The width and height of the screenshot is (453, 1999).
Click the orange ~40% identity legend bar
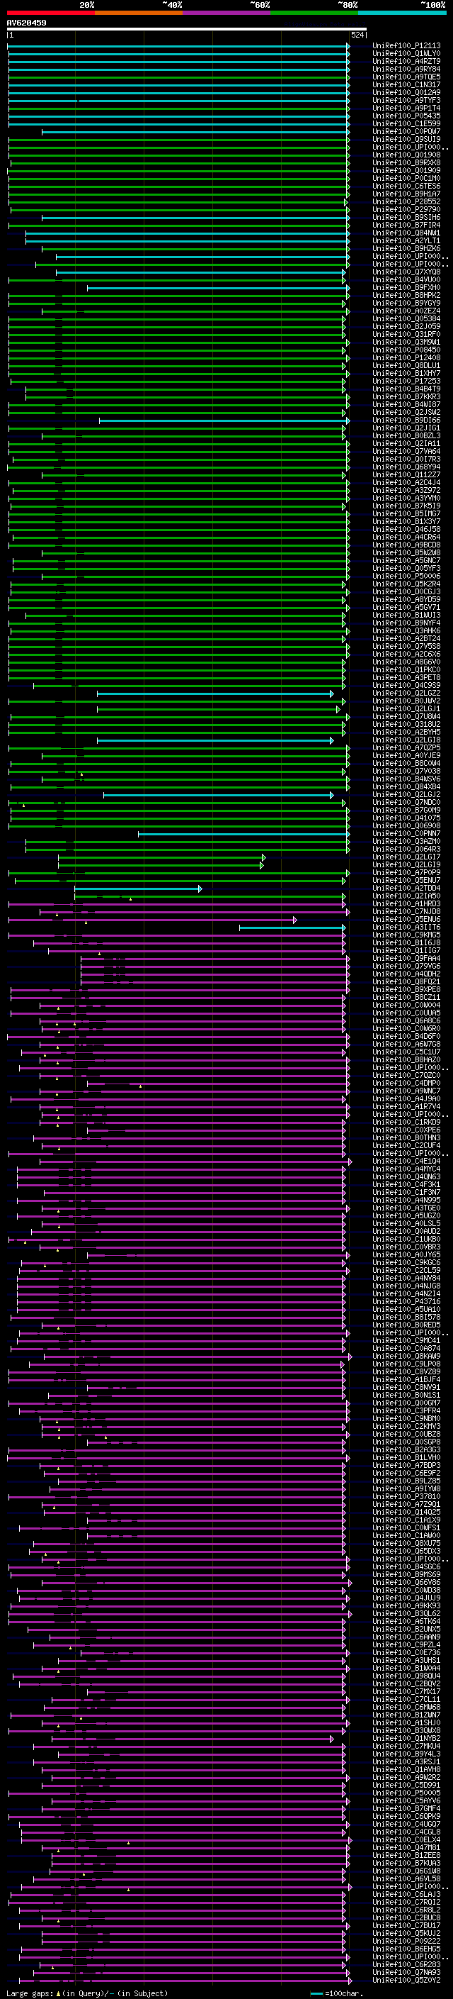[139, 13]
